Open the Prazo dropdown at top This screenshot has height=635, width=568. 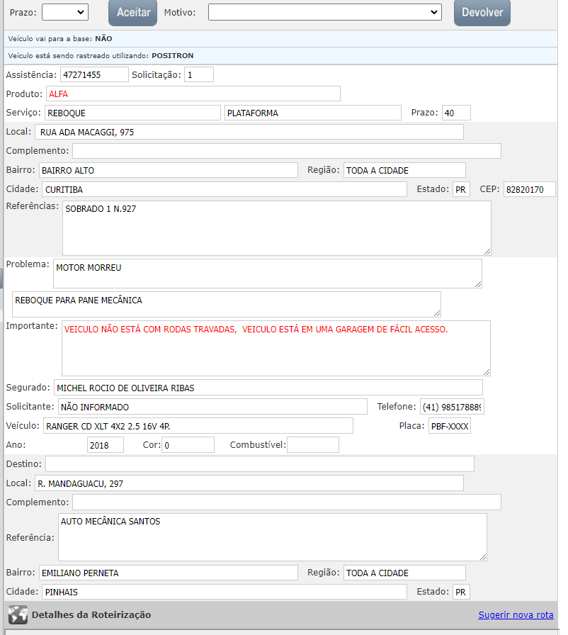64,12
